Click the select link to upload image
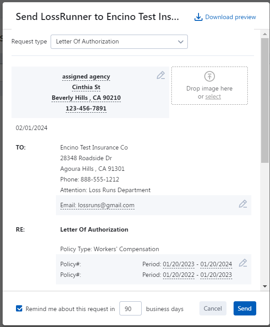 (213, 97)
